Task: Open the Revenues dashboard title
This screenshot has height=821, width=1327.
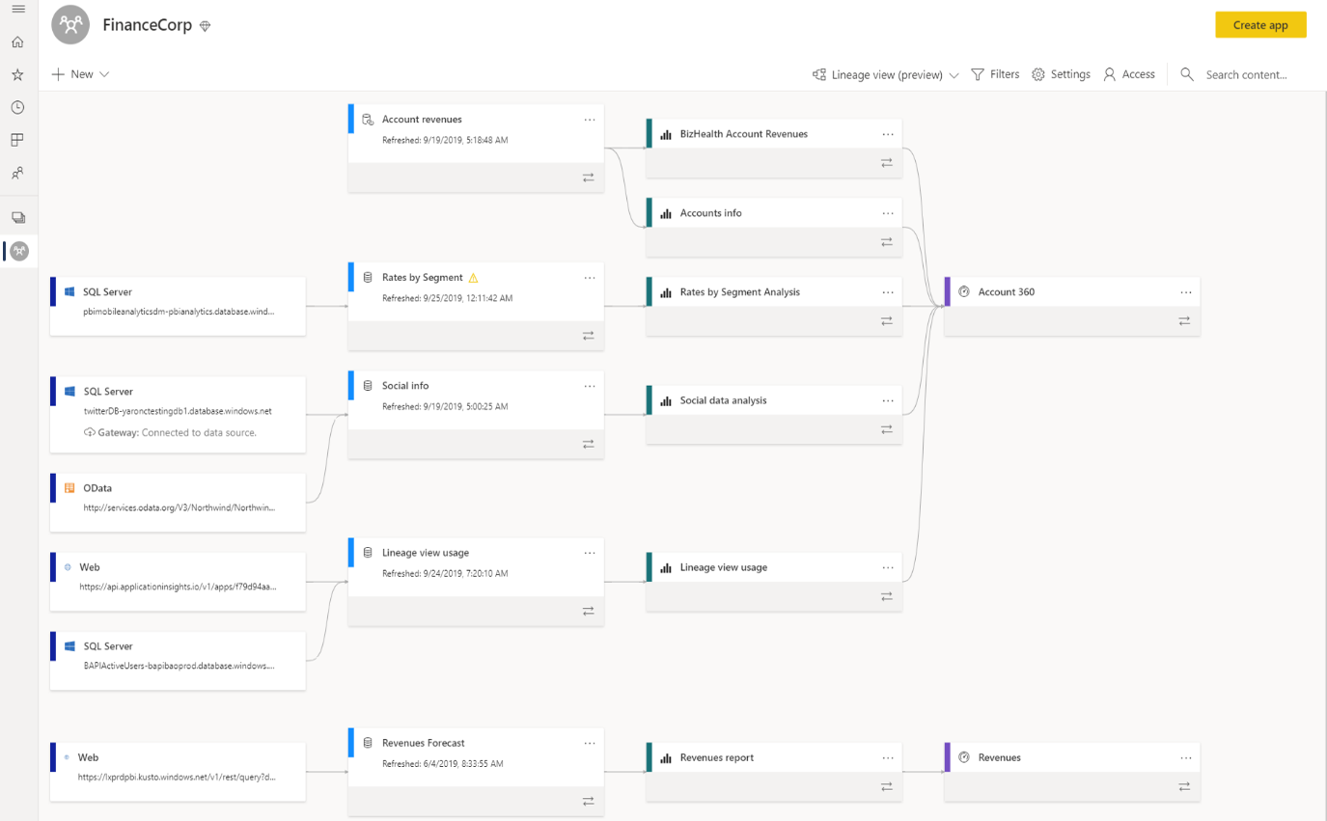Action: click(999, 757)
